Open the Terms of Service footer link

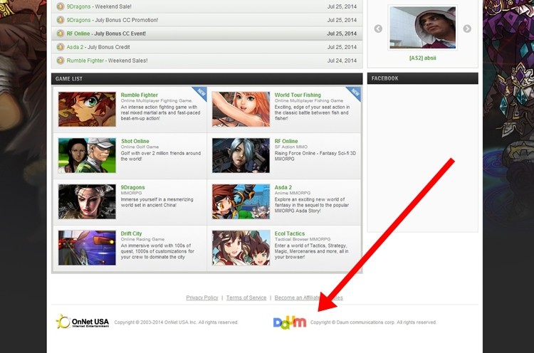coord(246,297)
